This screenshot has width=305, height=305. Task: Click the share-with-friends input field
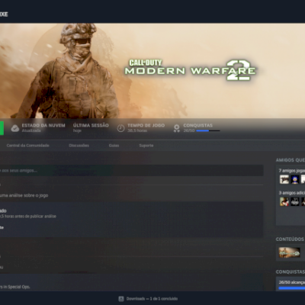[132, 171]
